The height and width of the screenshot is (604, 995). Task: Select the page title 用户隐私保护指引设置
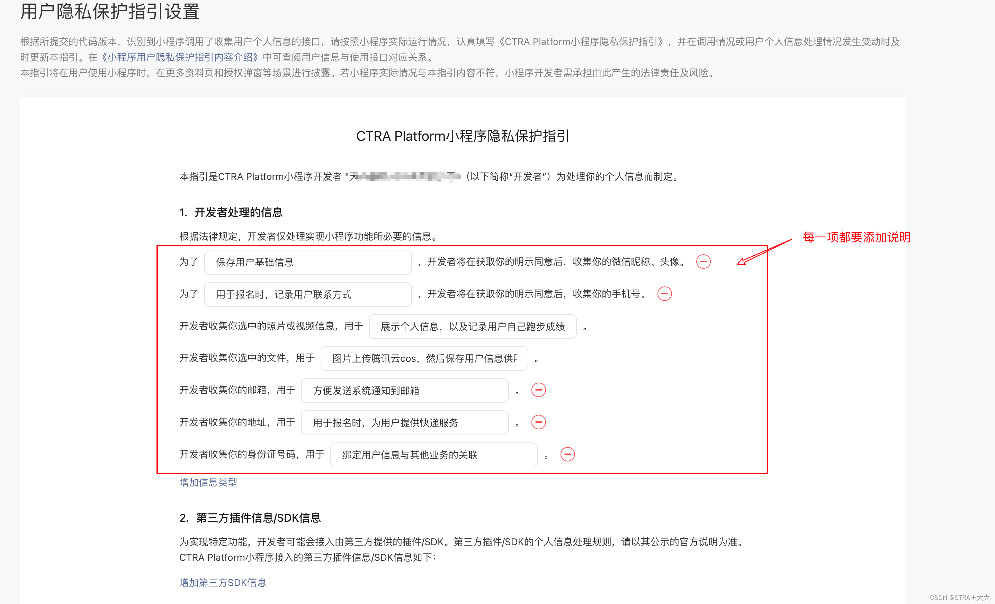click(x=110, y=11)
